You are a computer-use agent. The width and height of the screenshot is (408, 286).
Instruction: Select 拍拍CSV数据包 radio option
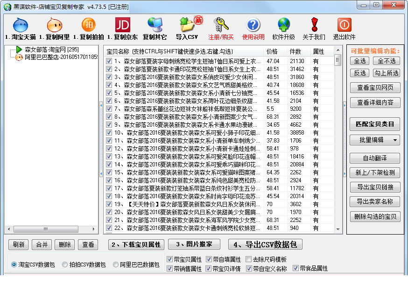point(65,265)
